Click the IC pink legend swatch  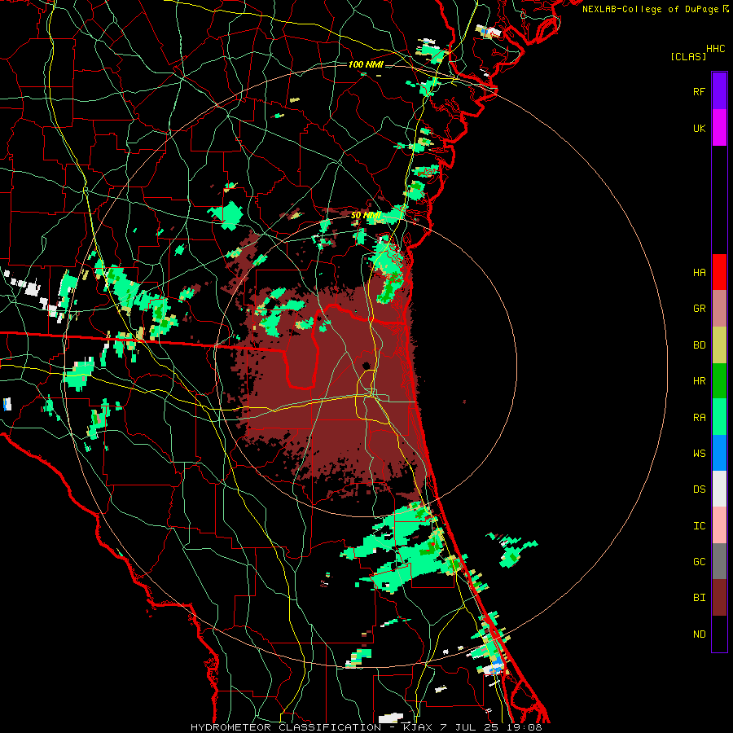click(719, 525)
